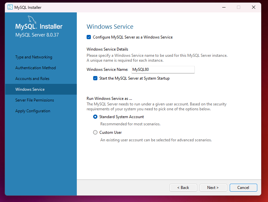This screenshot has height=202, width=268.
Task: Click the MySQL Server 8.0.37 version text
Action: 37,35
